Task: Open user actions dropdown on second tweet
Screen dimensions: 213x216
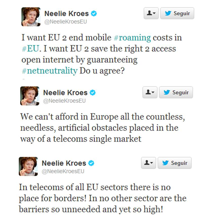Action: click(x=150, y=92)
